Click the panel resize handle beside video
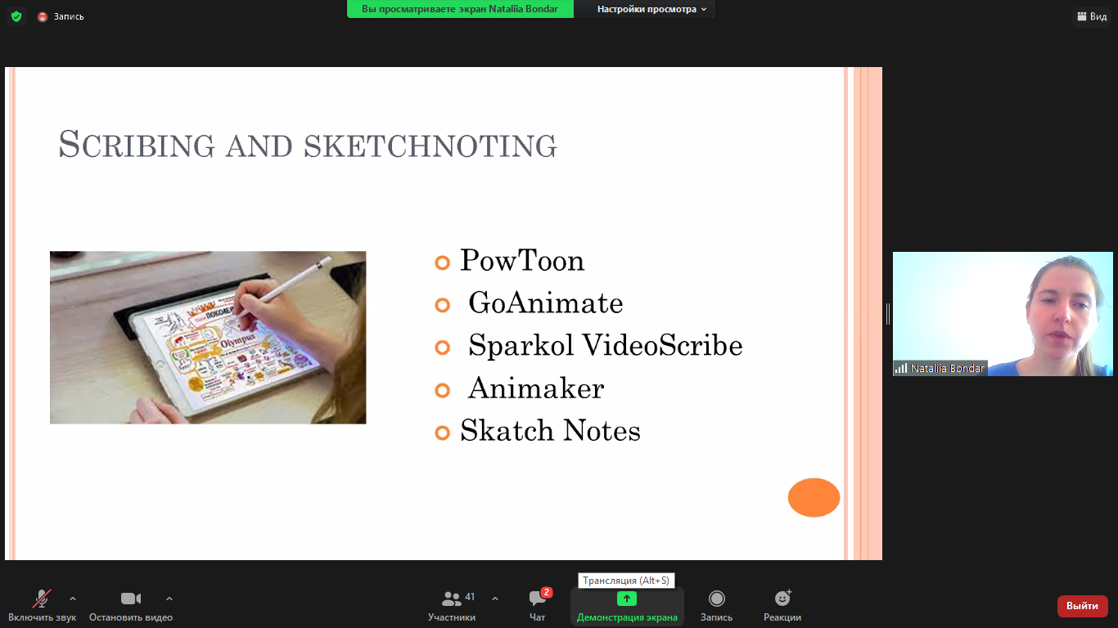The height and width of the screenshot is (628, 1118). pos(887,313)
